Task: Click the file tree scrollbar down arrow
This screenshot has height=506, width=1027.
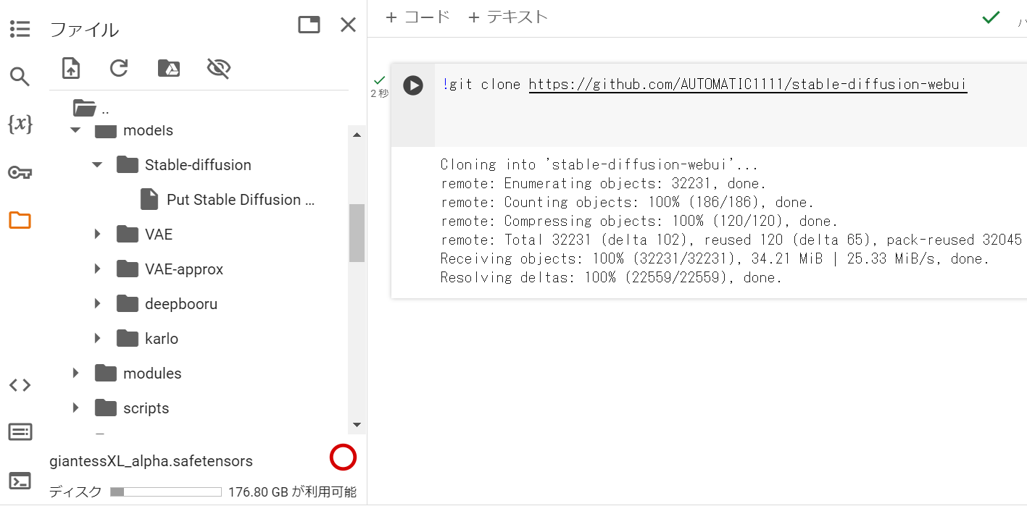Action: pos(357,425)
